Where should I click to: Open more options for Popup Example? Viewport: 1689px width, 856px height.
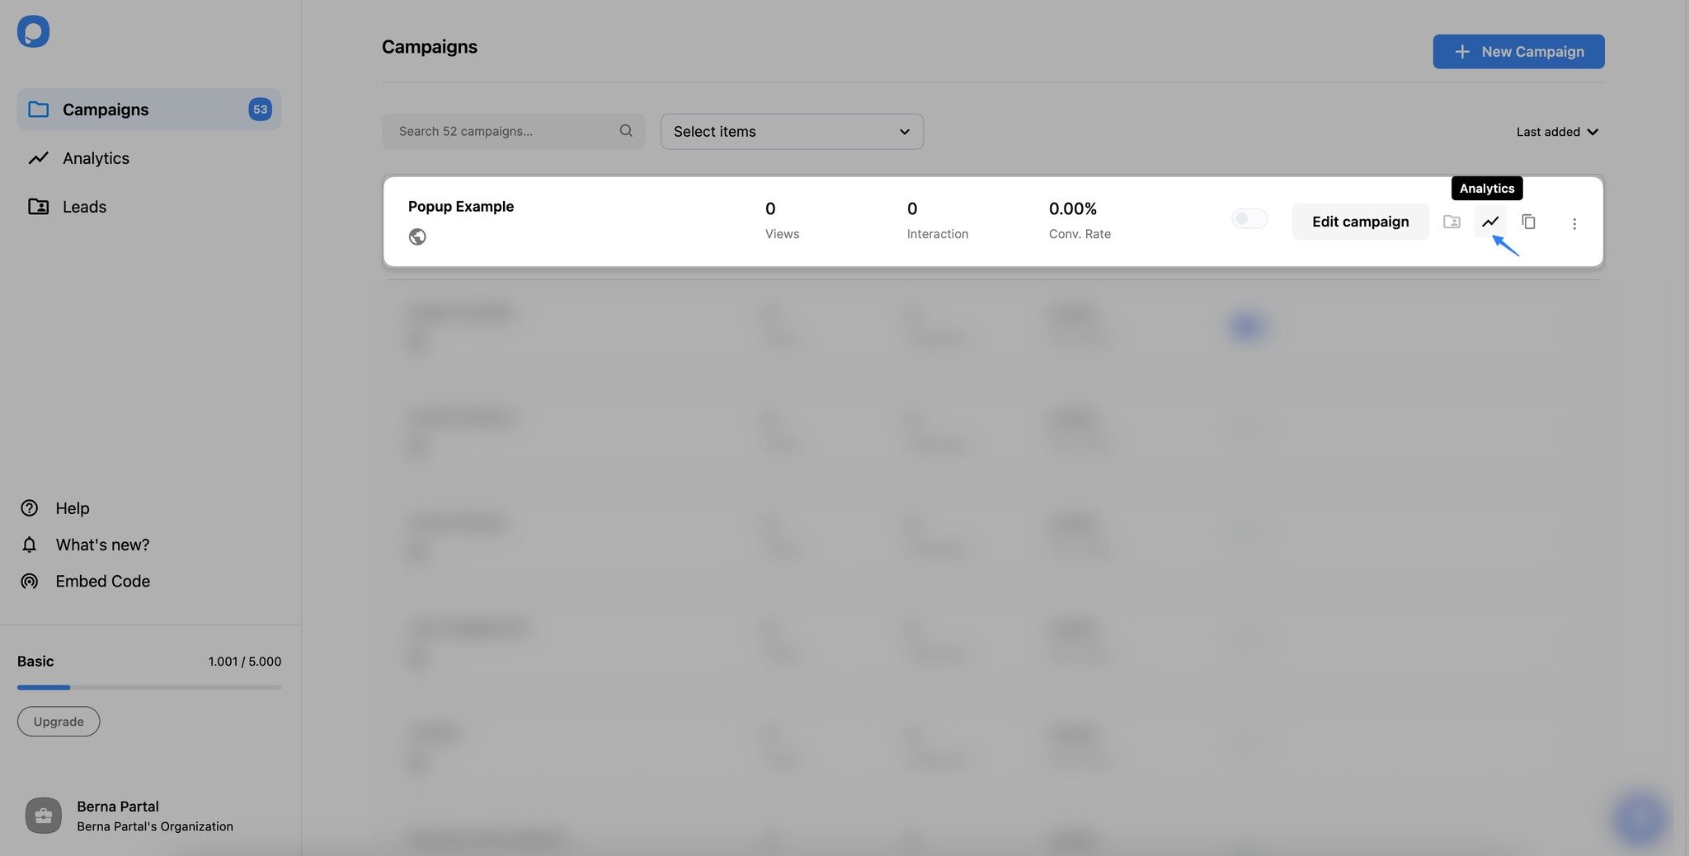[x=1574, y=223]
